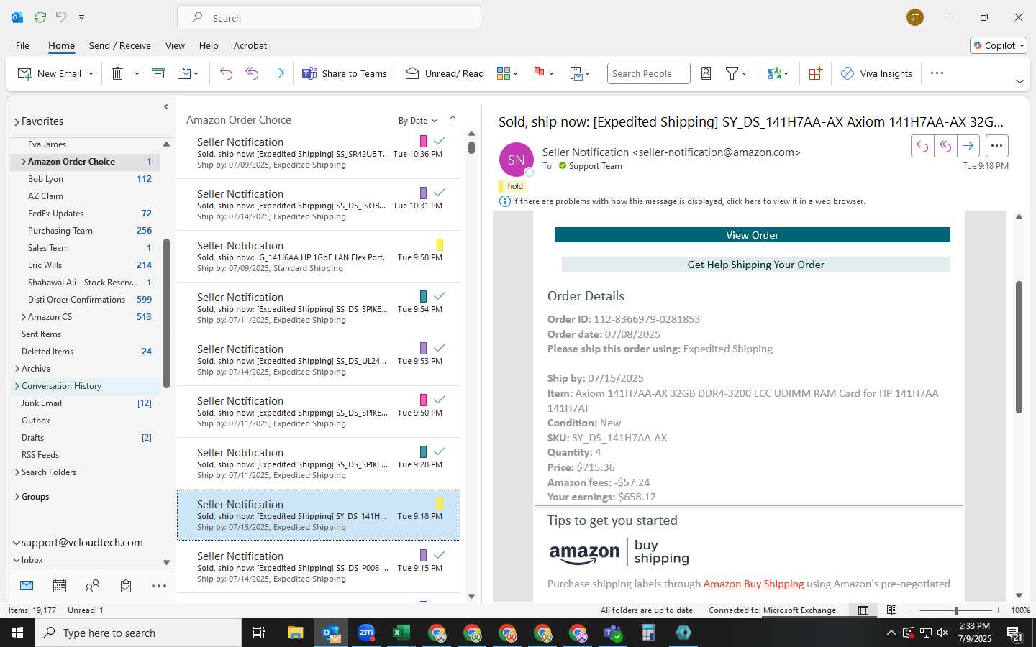The height and width of the screenshot is (647, 1036).
Task: Toggle complete check on Tue 9:54 PM email
Action: click(440, 296)
